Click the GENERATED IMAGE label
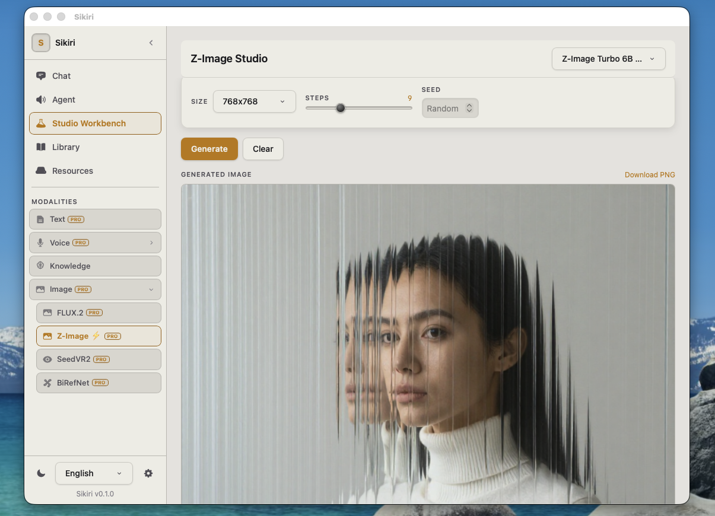The image size is (715, 516). click(217, 175)
